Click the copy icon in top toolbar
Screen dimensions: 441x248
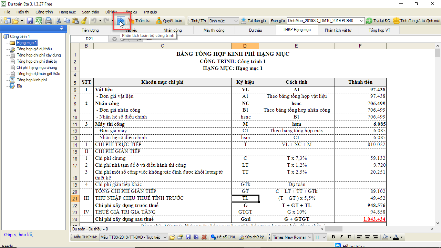pyautogui.click(x=67, y=21)
